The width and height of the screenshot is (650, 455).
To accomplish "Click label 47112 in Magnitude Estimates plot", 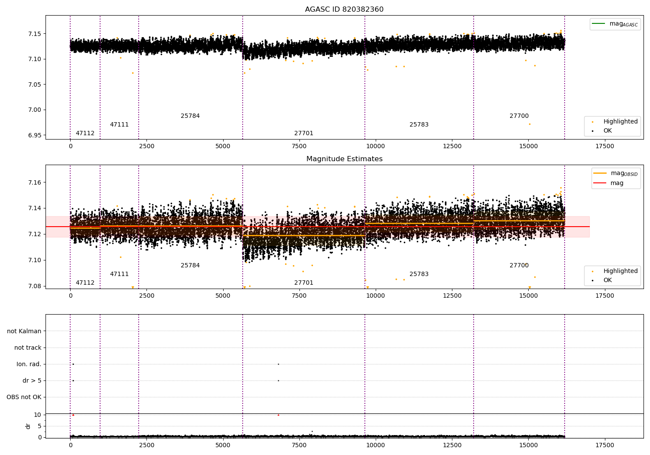I will [85, 283].
